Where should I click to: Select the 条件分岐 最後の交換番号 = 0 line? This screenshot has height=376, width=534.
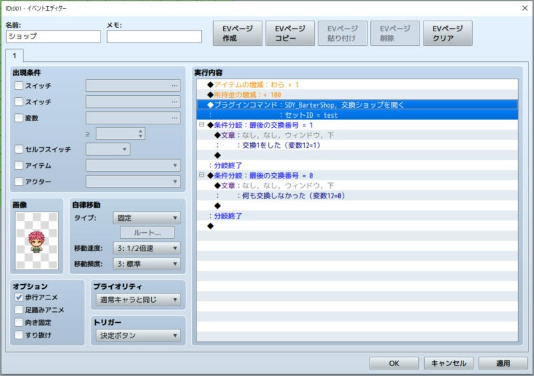click(x=358, y=176)
